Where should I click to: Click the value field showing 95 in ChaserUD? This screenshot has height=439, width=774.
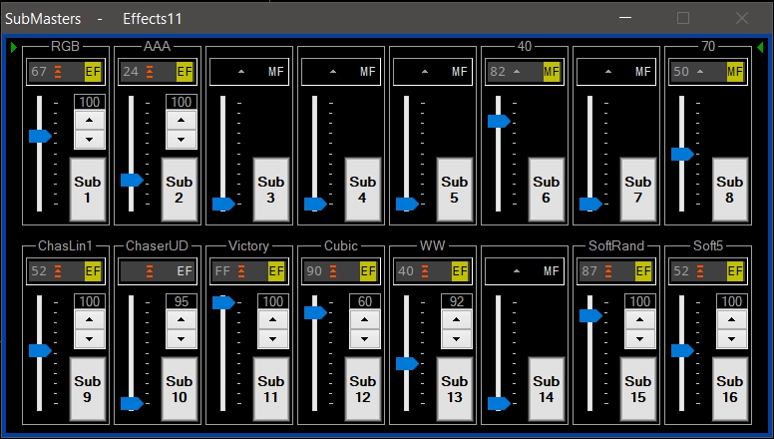[181, 302]
